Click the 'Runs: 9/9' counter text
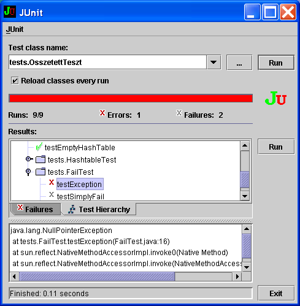The height and width of the screenshot is (306, 300). tap(26, 115)
